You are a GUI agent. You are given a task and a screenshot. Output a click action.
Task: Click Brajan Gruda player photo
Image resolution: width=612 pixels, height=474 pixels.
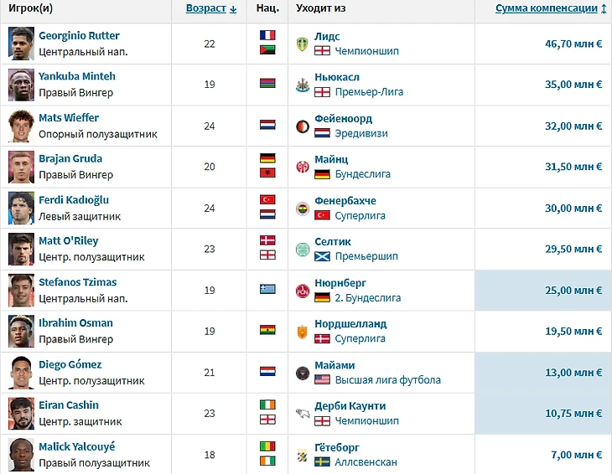point(21,167)
